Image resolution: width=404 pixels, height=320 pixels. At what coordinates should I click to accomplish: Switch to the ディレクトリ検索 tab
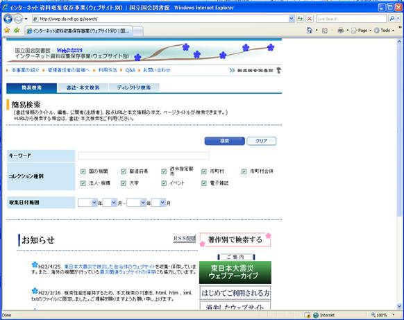pos(134,87)
